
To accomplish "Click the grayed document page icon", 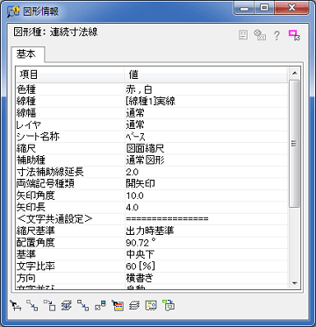I will coord(243,35).
